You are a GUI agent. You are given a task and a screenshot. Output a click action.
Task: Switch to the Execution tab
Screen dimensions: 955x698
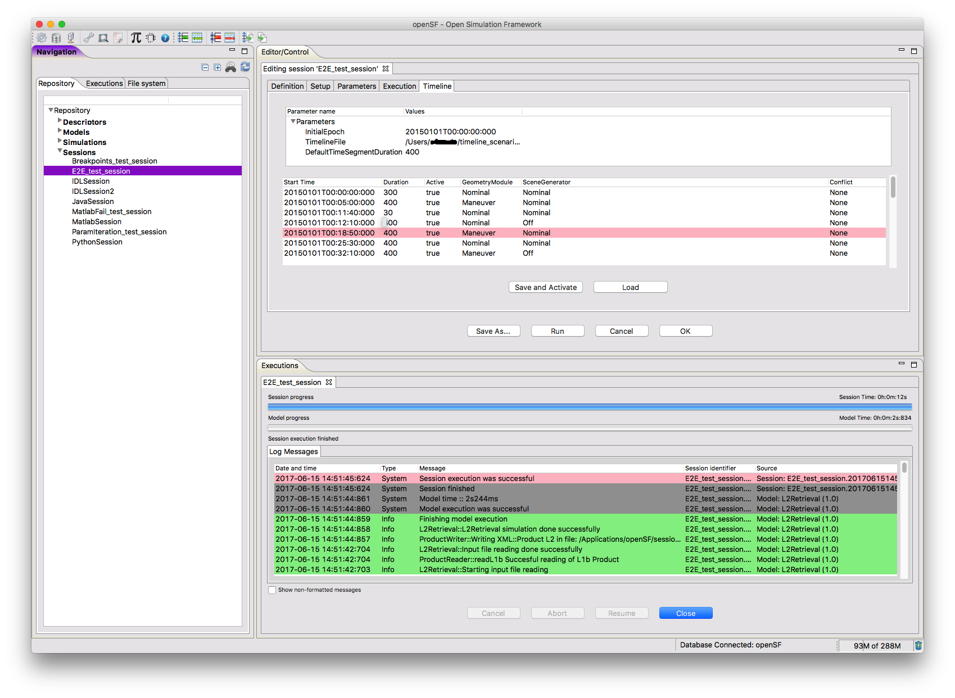click(399, 86)
